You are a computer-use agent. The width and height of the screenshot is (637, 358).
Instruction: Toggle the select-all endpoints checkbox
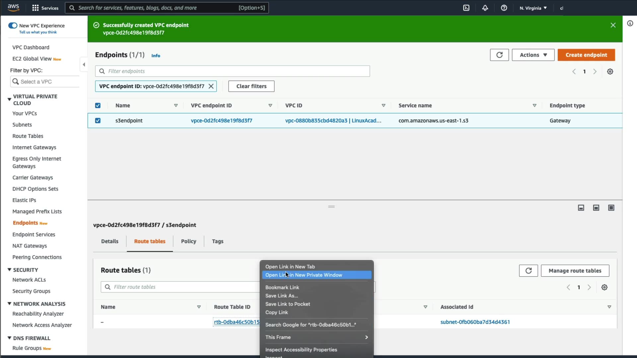[x=98, y=105]
